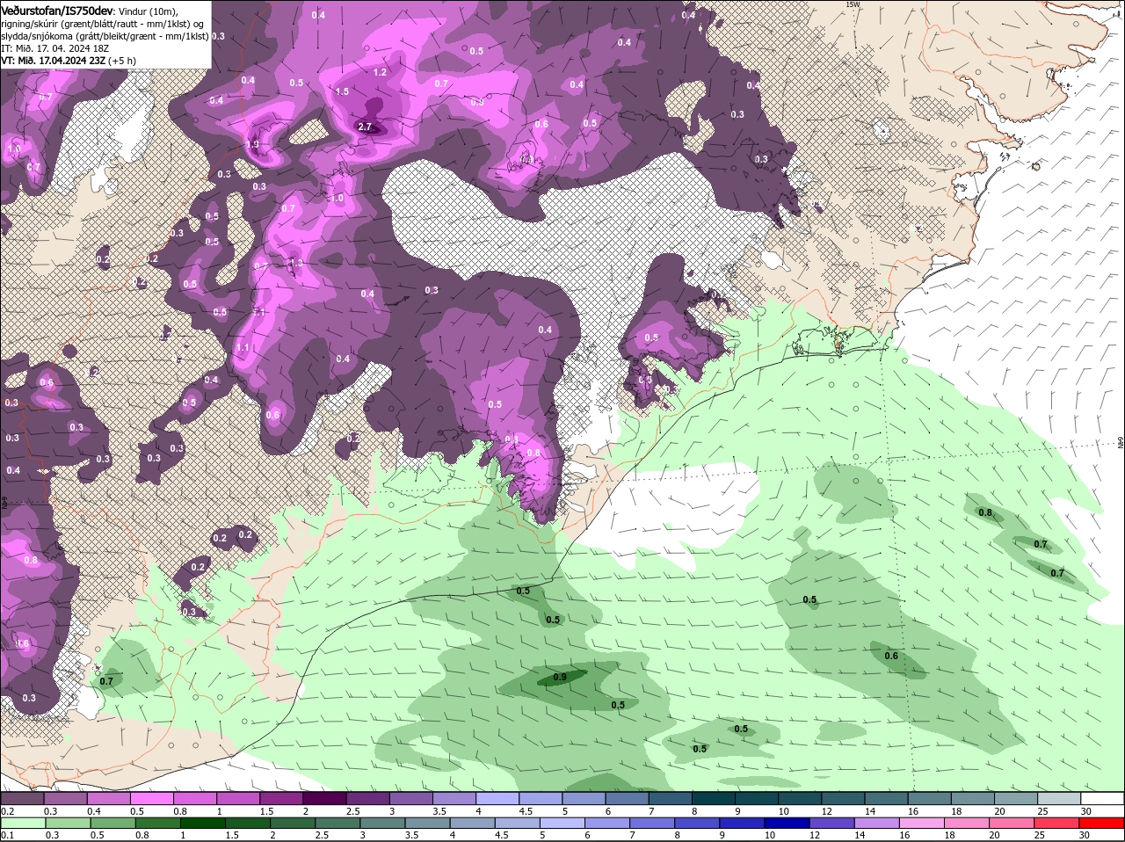The width and height of the screenshot is (1125, 842).
Task: Pick the deep blue 10 swatch in rain legend
Action: pos(787,824)
